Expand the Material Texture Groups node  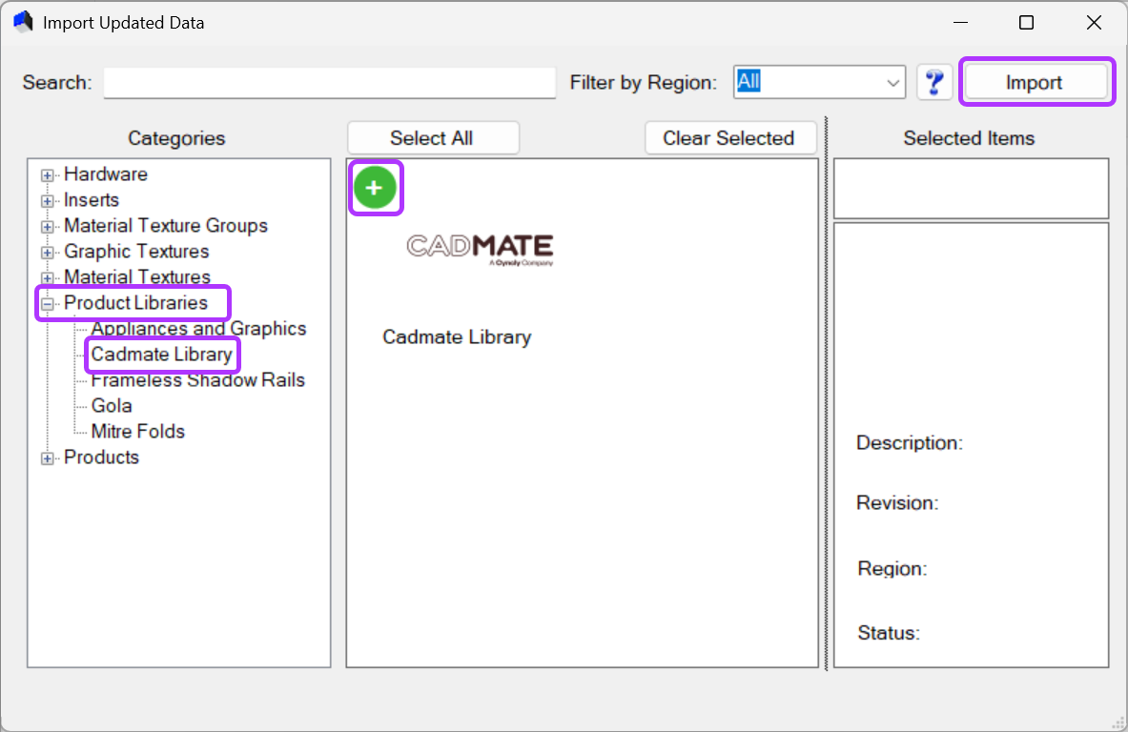coord(47,226)
